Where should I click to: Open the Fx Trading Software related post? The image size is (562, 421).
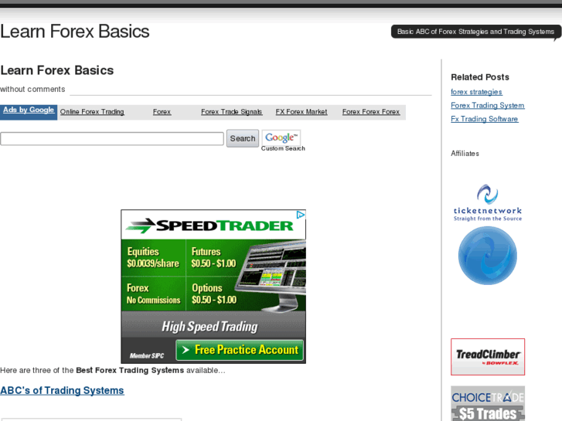pyautogui.click(x=484, y=119)
